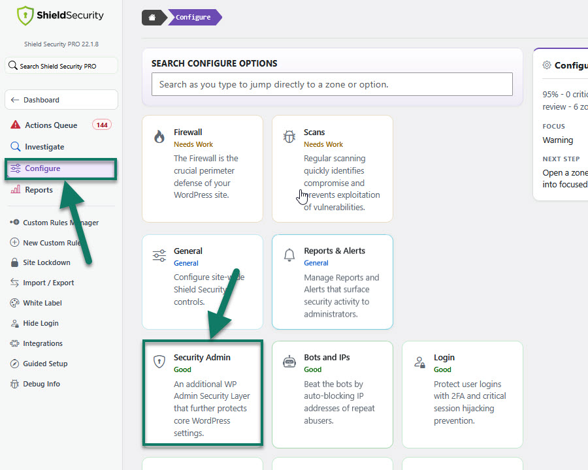Click the Custom Rules Manager icon
The height and width of the screenshot is (470, 588).
[x=14, y=222]
